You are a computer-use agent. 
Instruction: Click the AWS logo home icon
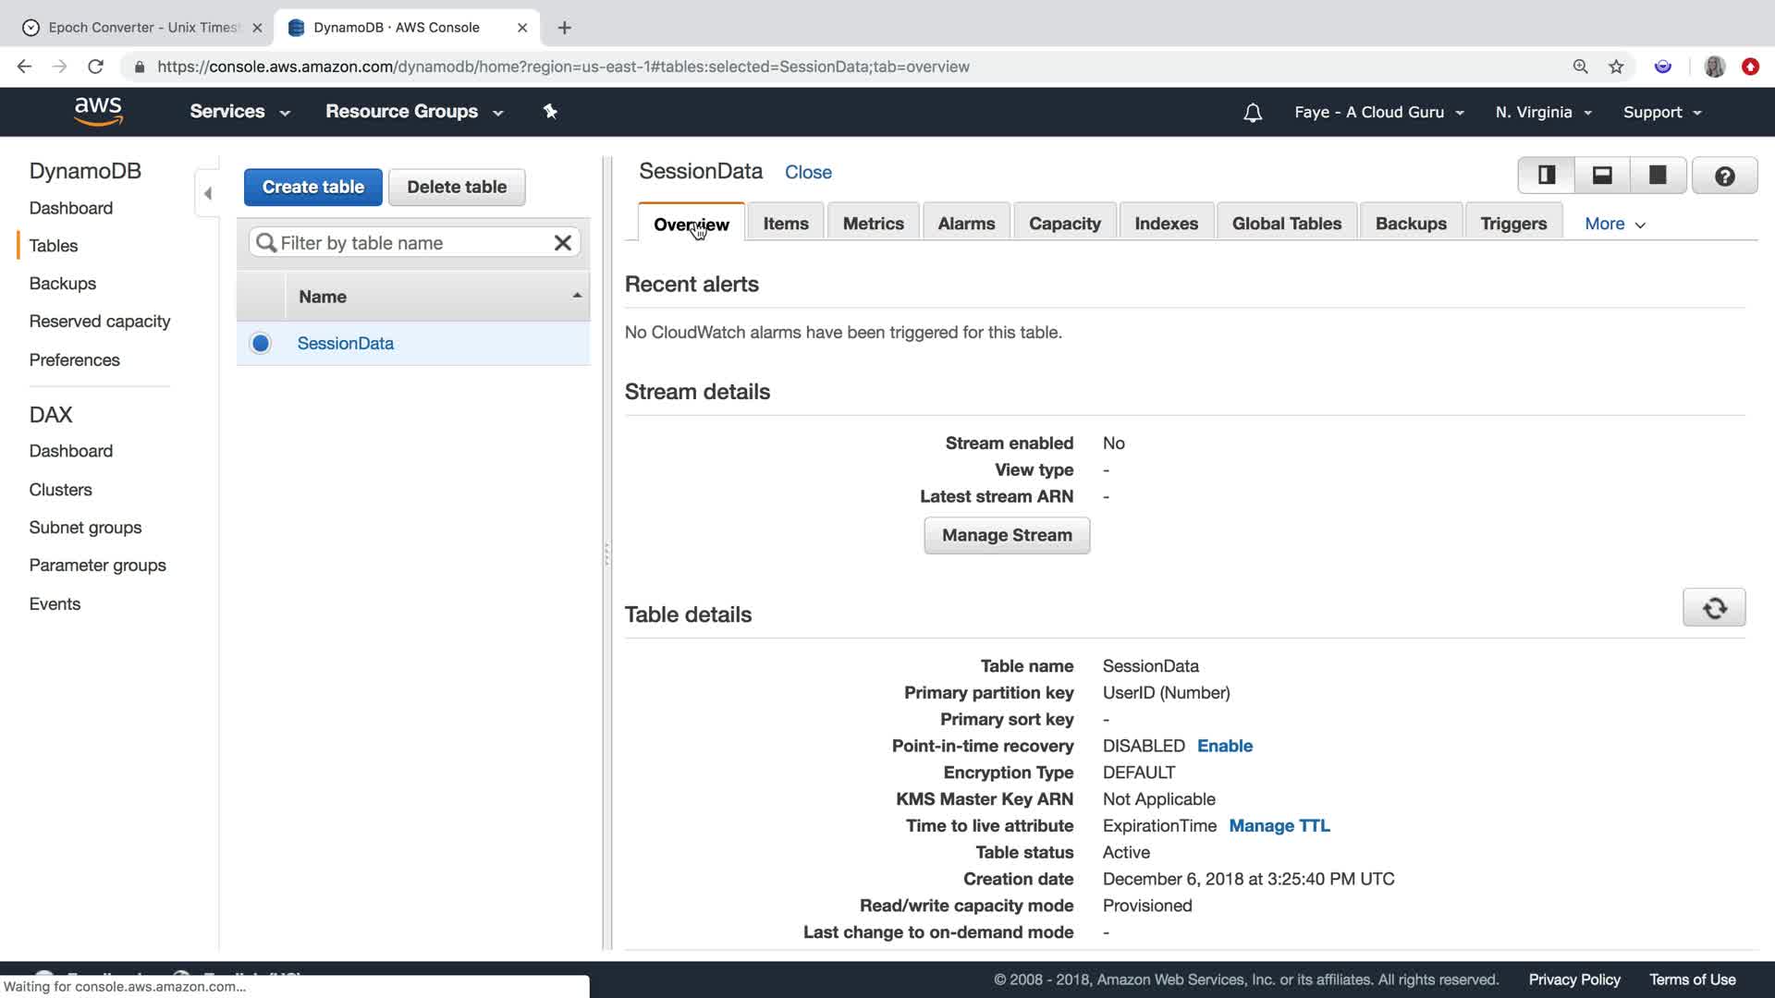point(98,111)
